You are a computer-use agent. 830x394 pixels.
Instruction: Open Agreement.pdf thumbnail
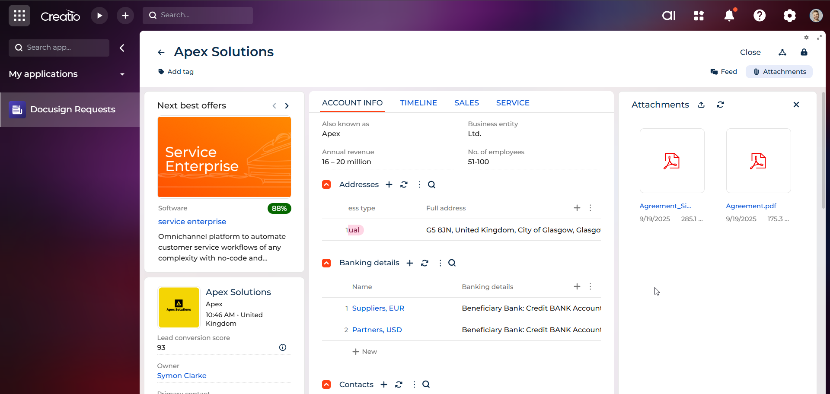pos(758,161)
